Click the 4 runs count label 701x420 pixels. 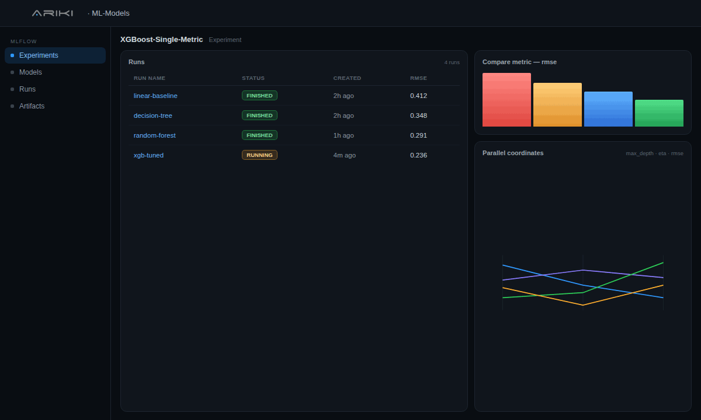452,62
